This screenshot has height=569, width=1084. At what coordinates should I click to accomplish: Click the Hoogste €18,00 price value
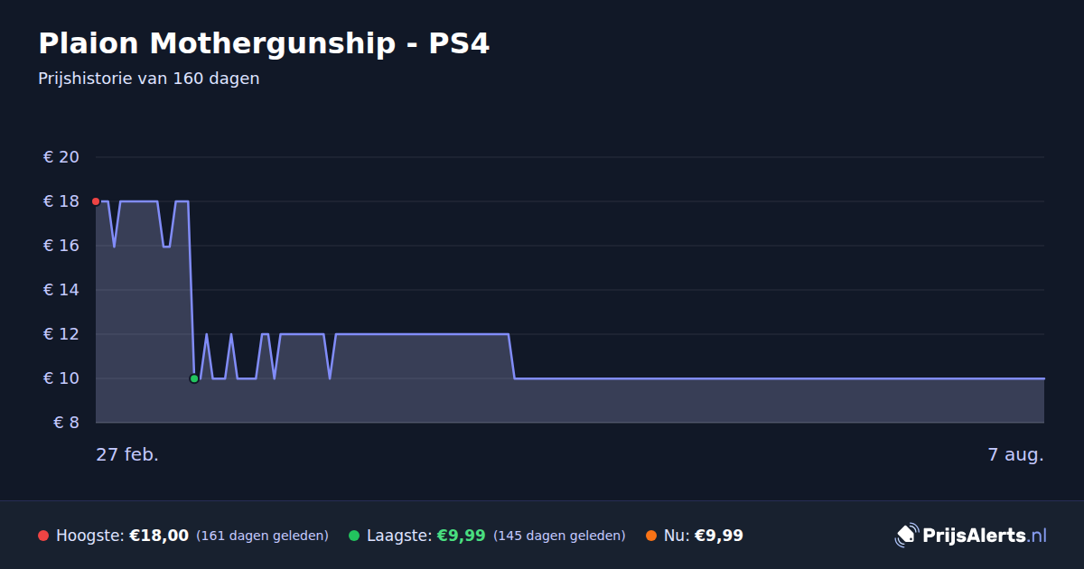[159, 536]
